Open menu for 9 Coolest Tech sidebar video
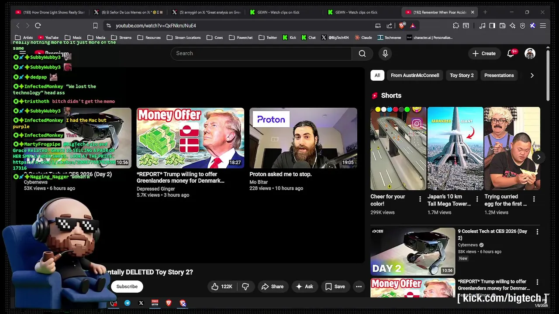 537,232
